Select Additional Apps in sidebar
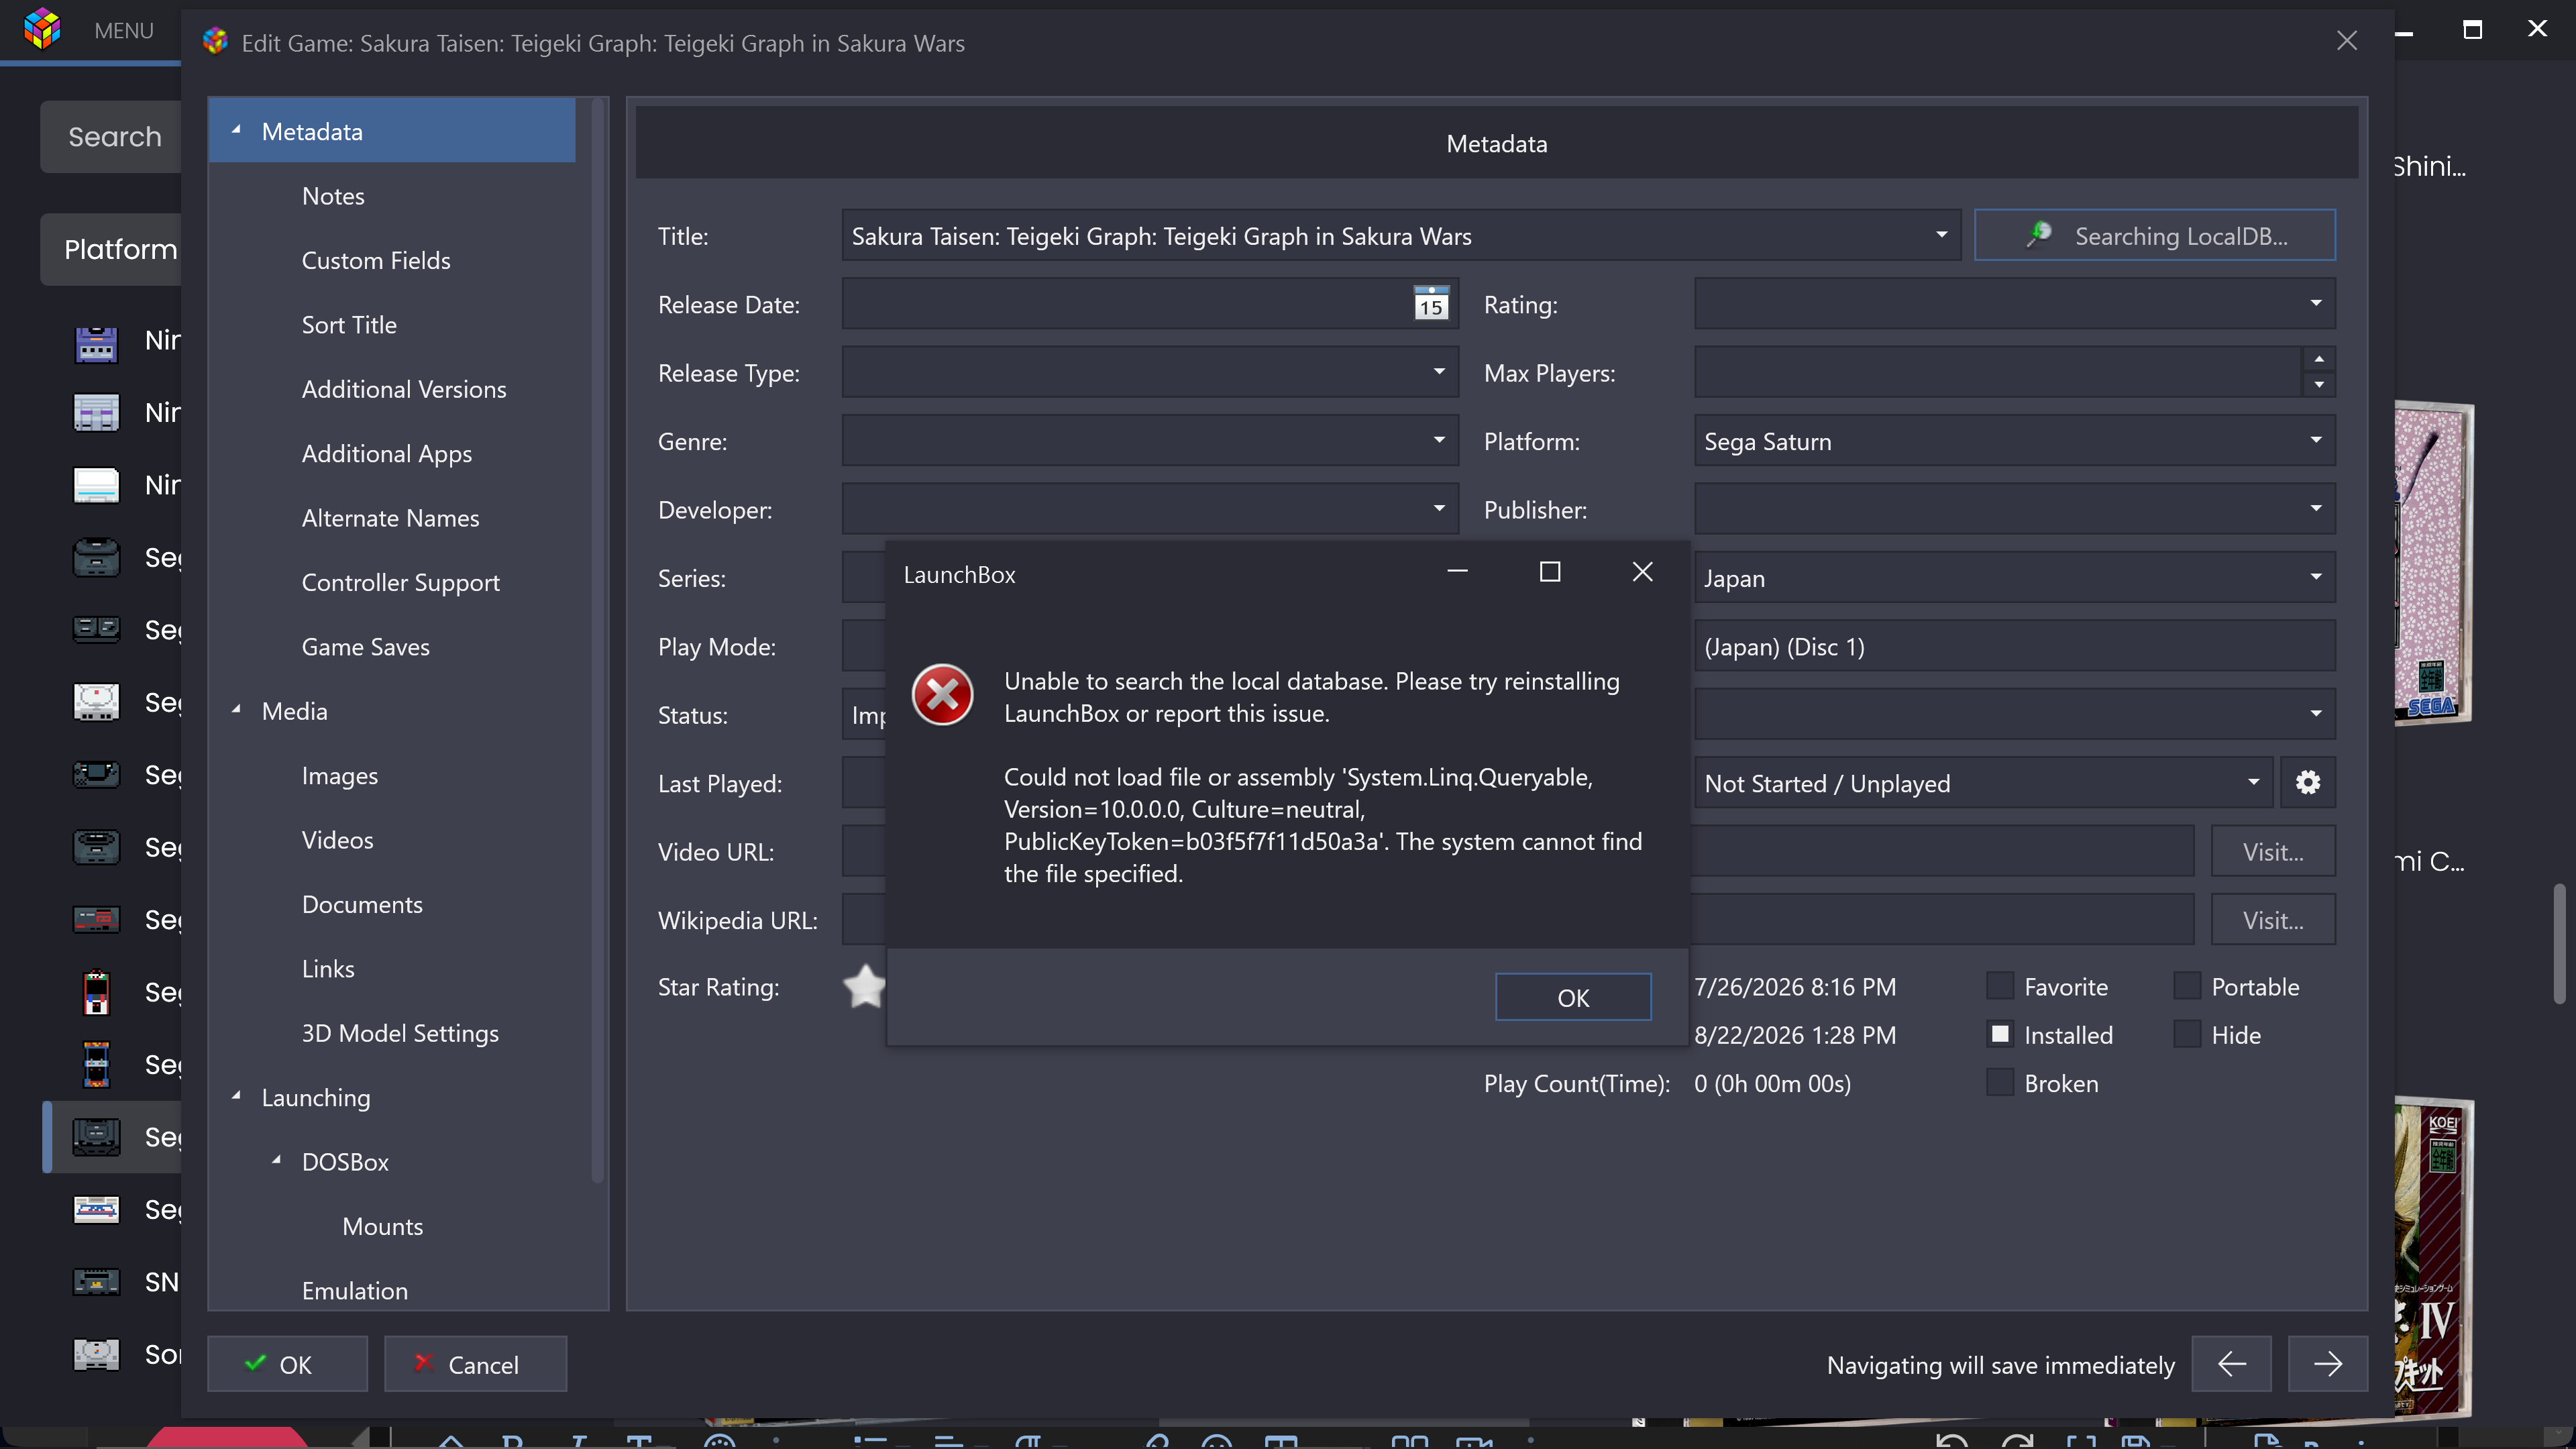Viewport: 2576px width, 1449px height. point(386,454)
